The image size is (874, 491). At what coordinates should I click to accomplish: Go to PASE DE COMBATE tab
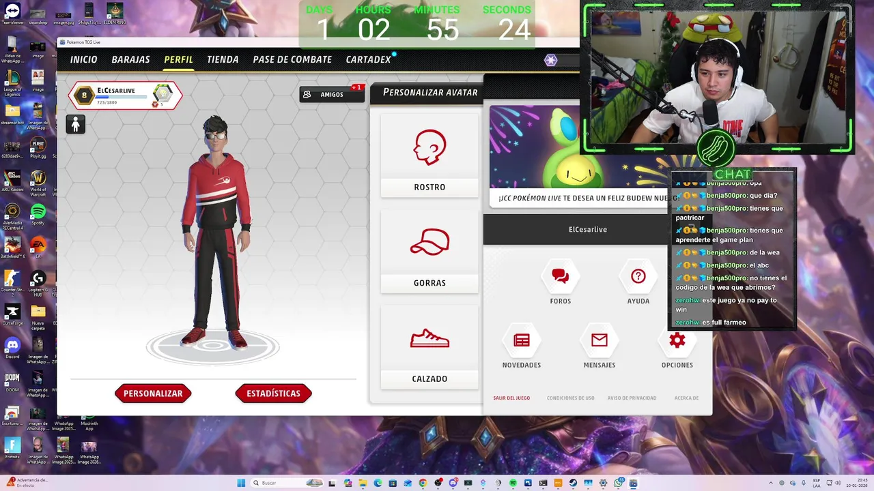292,59
